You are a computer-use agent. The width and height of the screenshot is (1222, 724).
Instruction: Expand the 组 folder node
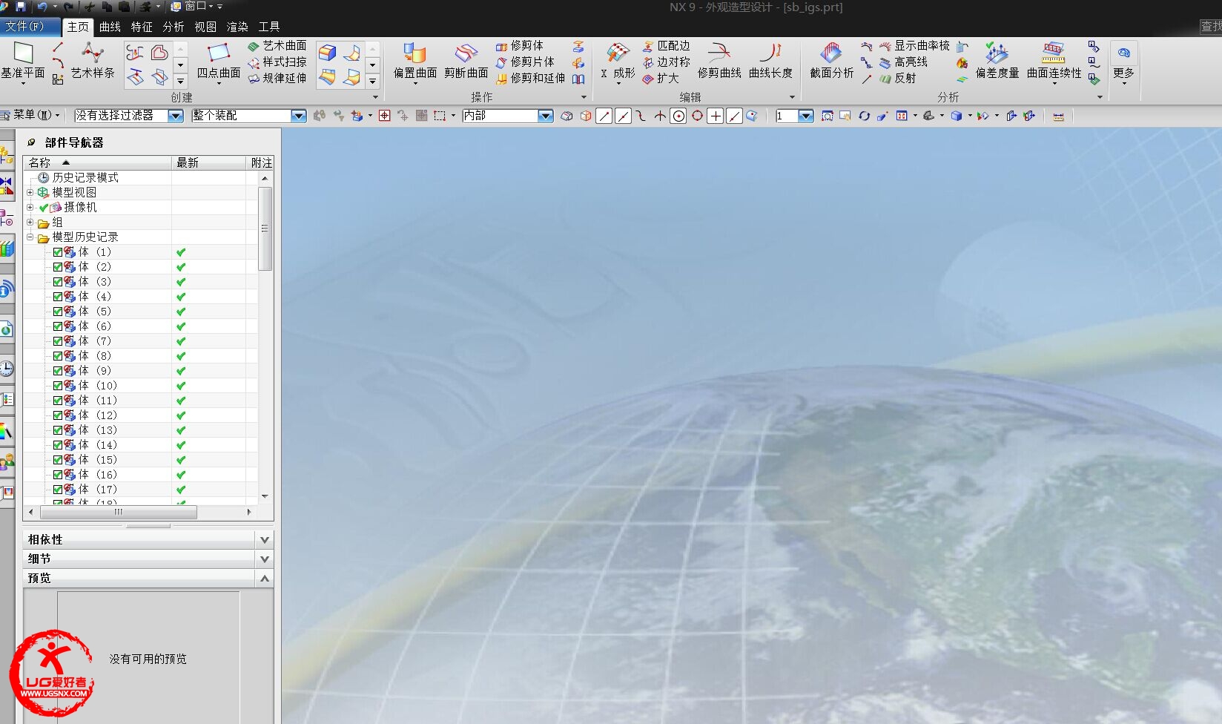[30, 222]
